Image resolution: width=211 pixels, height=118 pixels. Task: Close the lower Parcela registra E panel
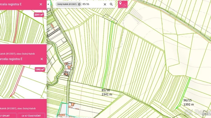pyautogui.click(x=41, y=59)
